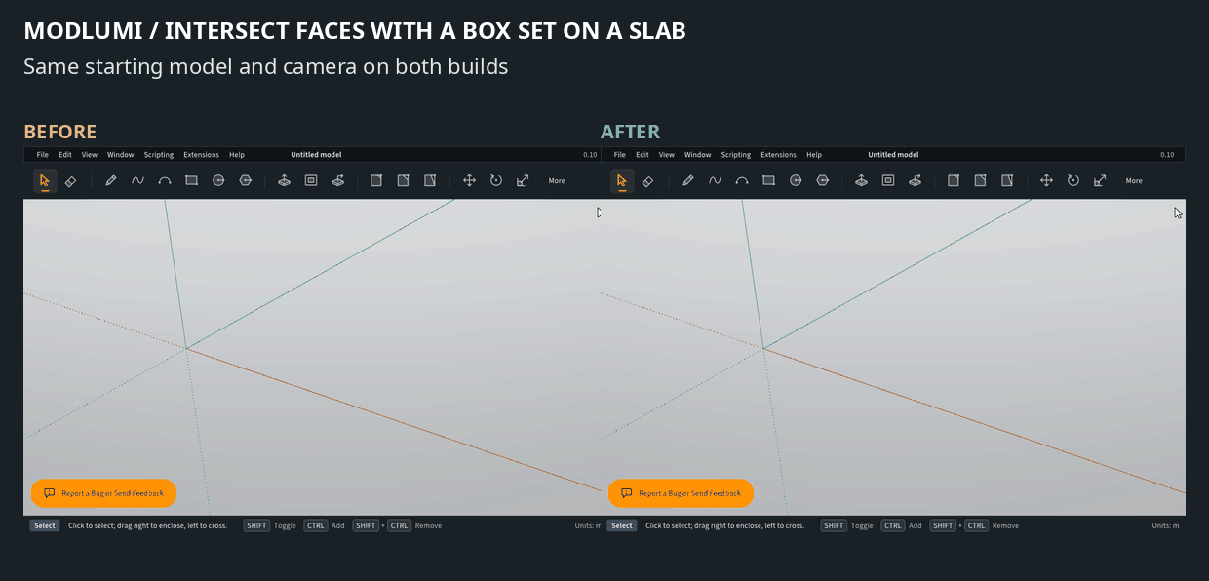Image resolution: width=1209 pixels, height=581 pixels.
Task: Click CTRL Add hint in BEFORE status bar
Action: click(324, 525)
